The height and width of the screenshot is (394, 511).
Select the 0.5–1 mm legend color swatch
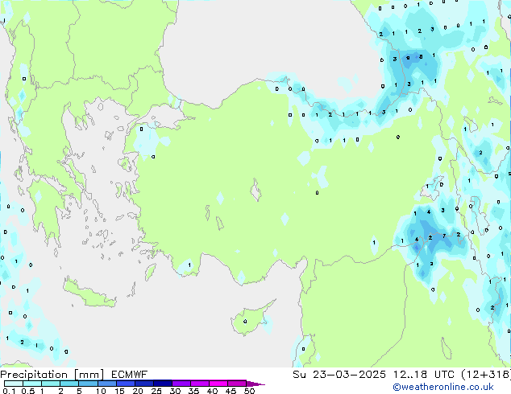pyautogui.click(x=32, y=384)
